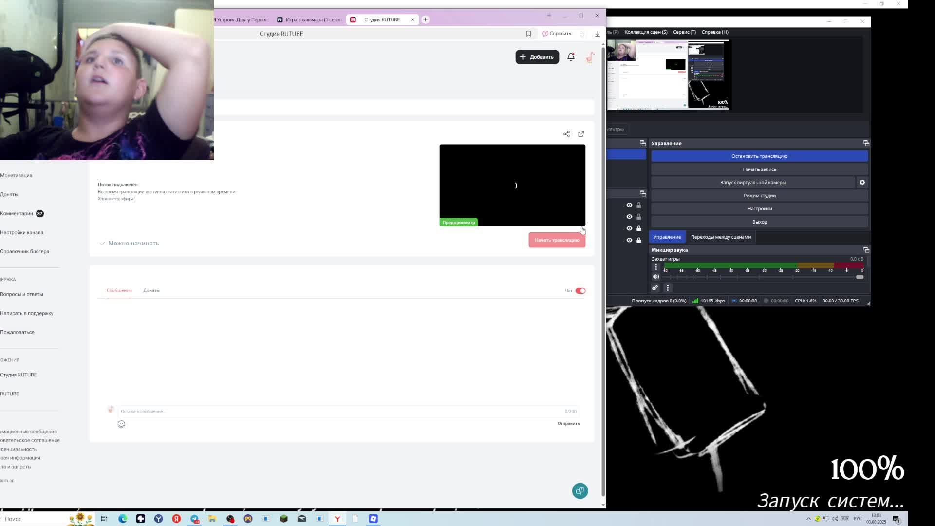Open the advanced audio properties gear
Viewport: 935px width, 526px height.
tap(655, 288)
